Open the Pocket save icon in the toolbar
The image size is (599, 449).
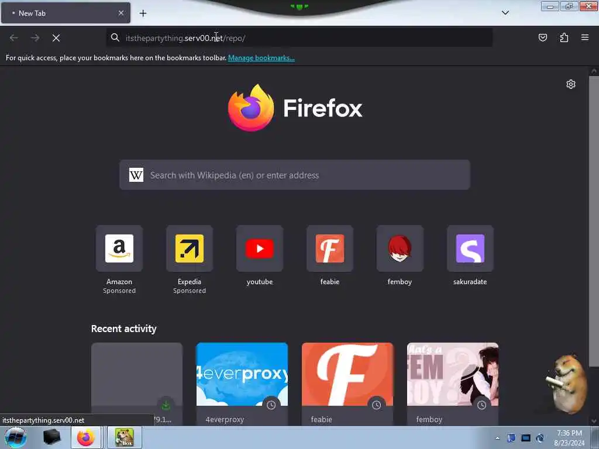click(542, 37)
